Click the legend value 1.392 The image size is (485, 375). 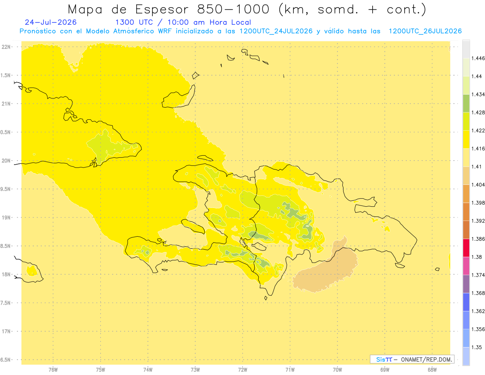[479, 221]
